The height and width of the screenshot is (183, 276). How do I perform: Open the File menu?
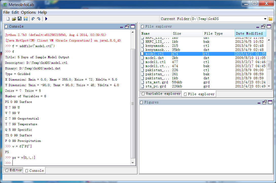tap(7, 12)
